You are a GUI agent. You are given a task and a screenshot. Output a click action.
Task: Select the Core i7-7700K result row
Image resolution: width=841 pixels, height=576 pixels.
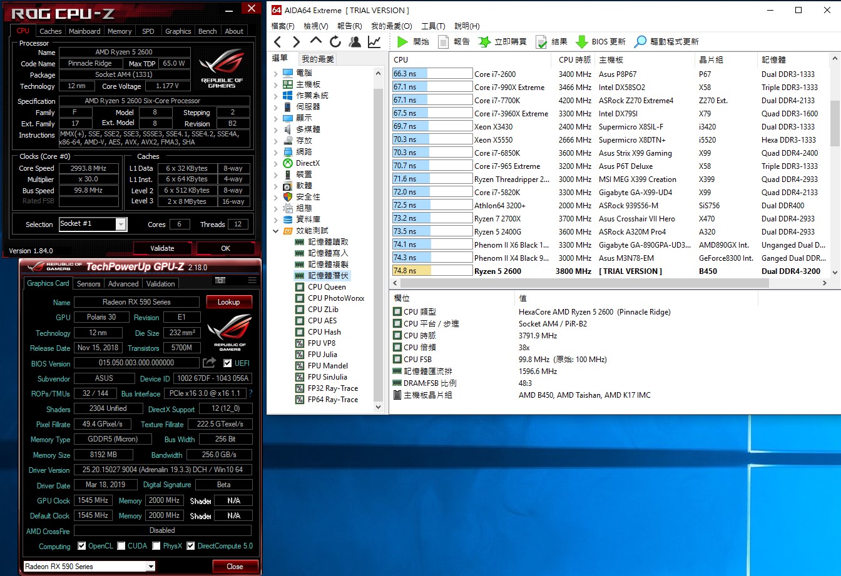(610, 100)
